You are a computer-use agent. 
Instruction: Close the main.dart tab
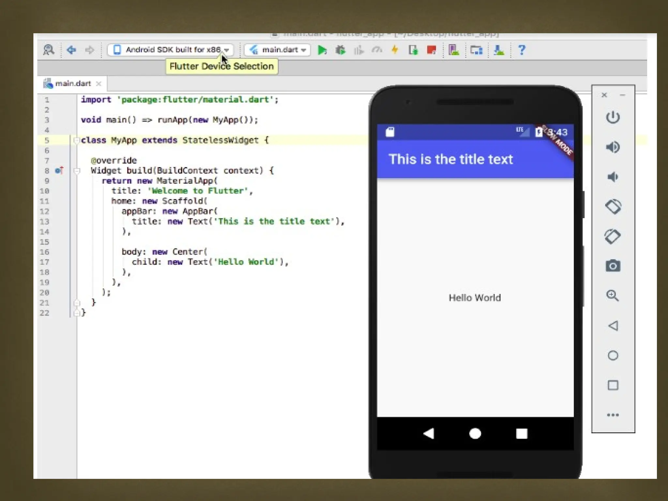99,84
